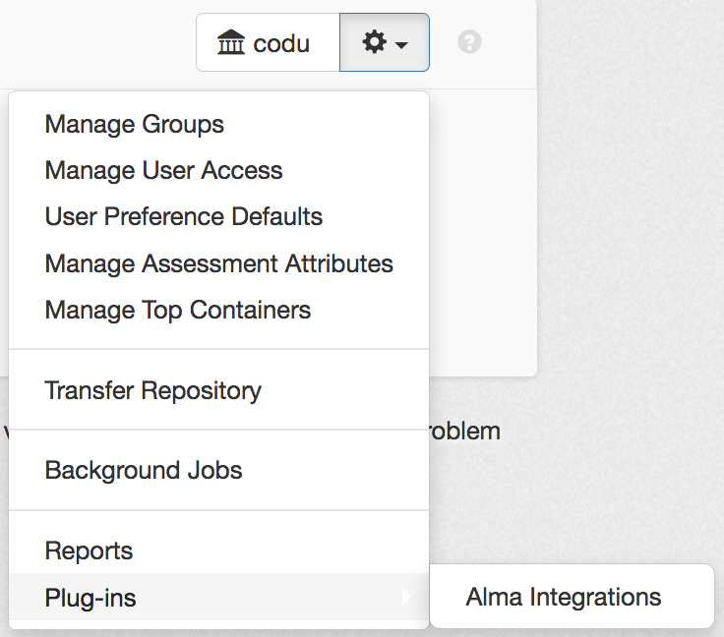Open help via the question mark icon

click(x=470, y=43)
